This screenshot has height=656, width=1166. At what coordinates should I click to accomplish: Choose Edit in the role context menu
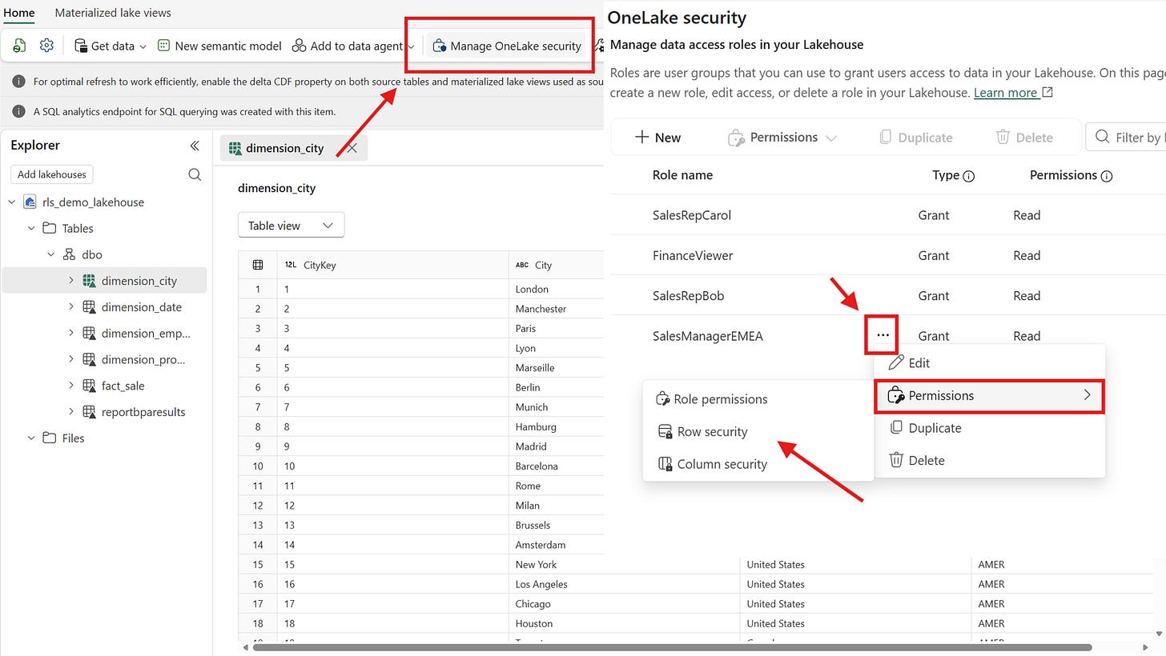tap(990, 363)
